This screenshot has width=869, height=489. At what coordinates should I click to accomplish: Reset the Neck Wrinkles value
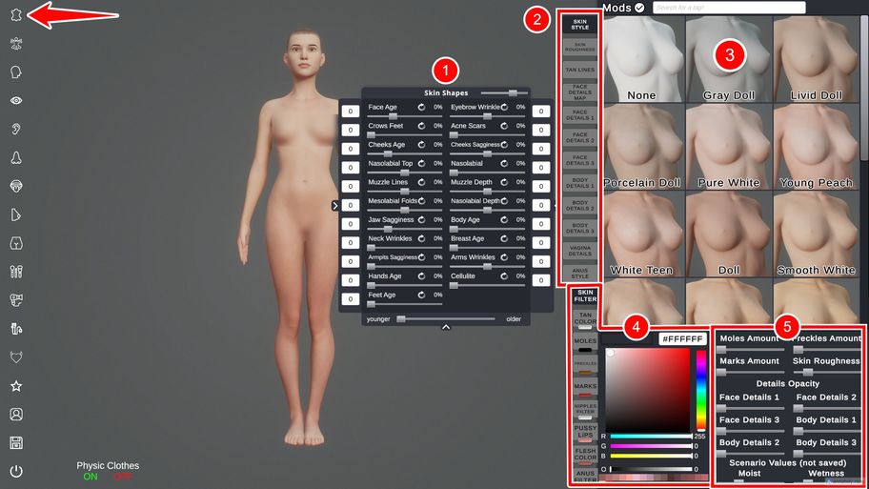tap(422, 239)
